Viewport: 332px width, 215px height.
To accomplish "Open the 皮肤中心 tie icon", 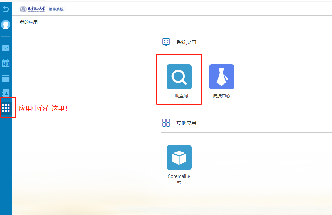I will [x=221, y=77].
